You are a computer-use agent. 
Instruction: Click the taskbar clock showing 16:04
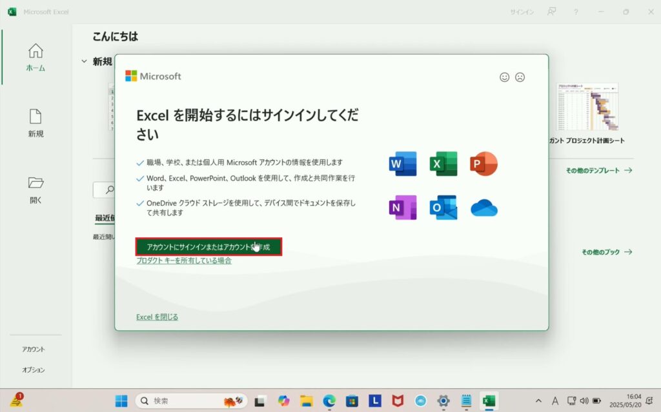(625, 400)
